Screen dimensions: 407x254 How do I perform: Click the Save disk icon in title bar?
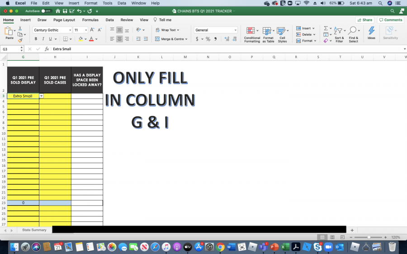point(65,11)
